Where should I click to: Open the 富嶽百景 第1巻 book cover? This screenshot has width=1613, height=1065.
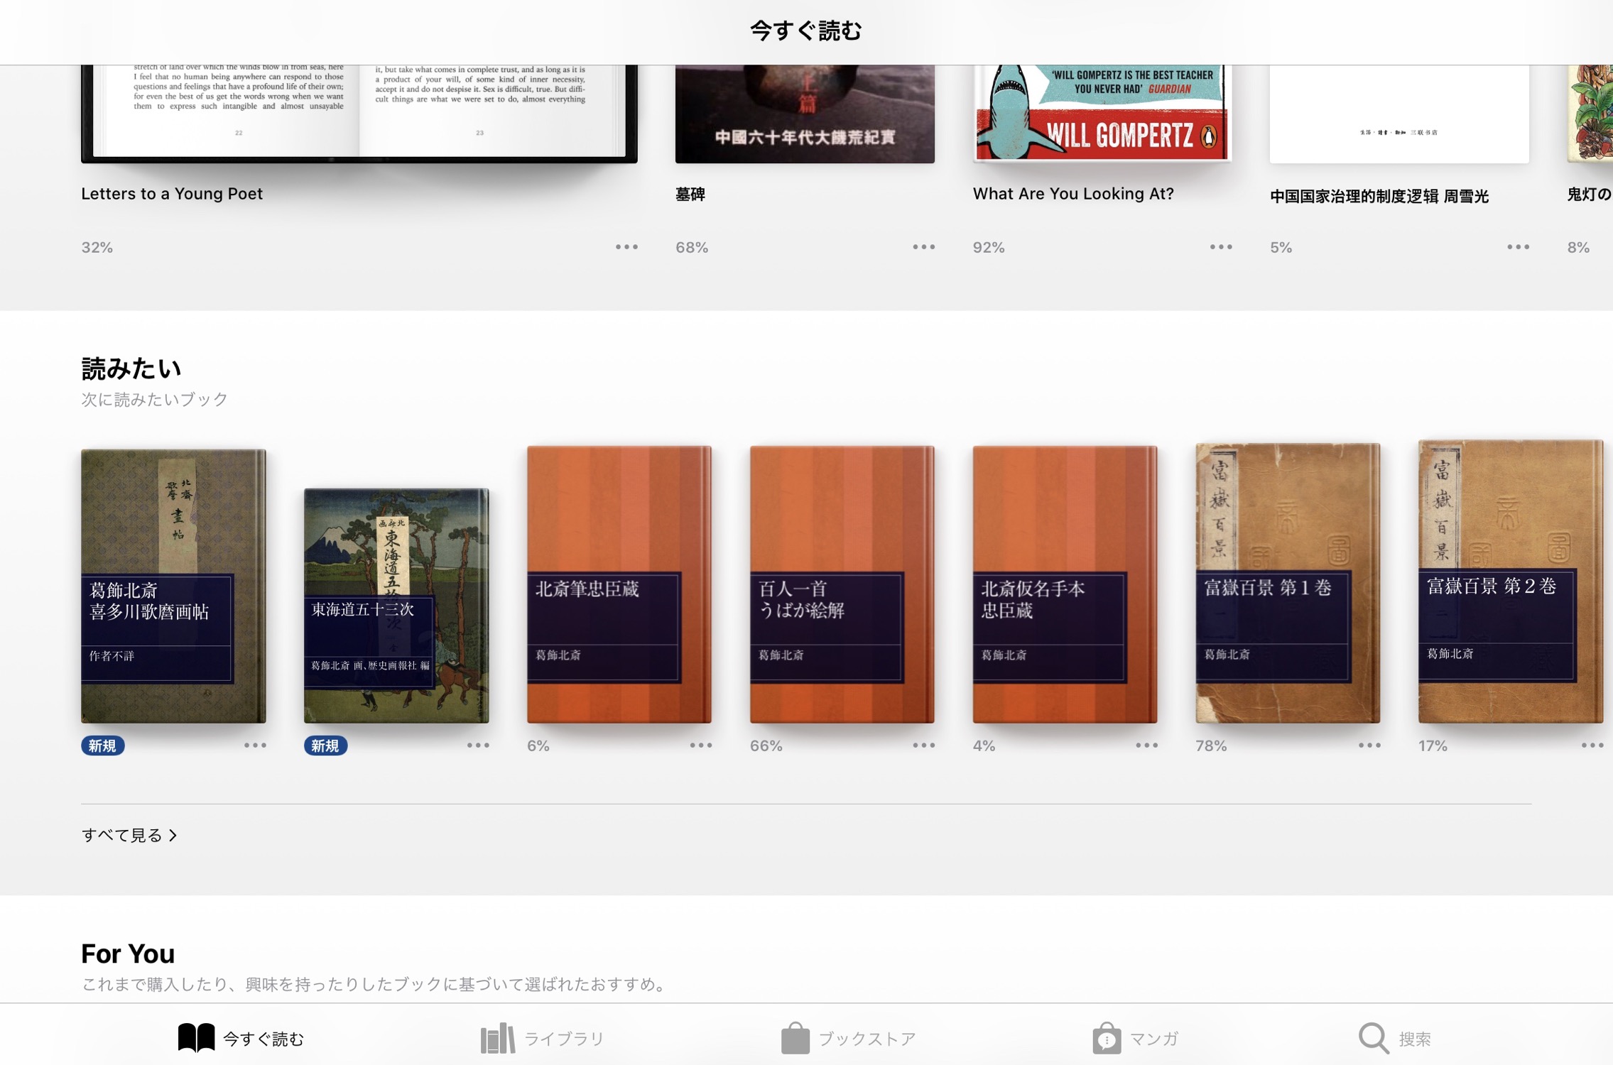(x=1287, y=584)
